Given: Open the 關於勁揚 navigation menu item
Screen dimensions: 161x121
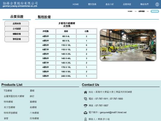Looking at the screenshot, I should [92, 4].
